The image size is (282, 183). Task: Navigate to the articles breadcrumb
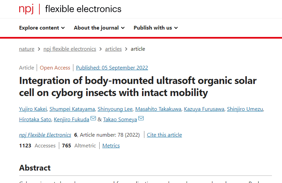113,49
